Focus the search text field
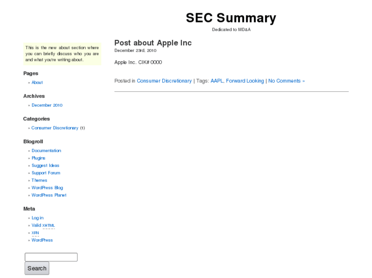This screenshot has width=372, height=278. 51,257
